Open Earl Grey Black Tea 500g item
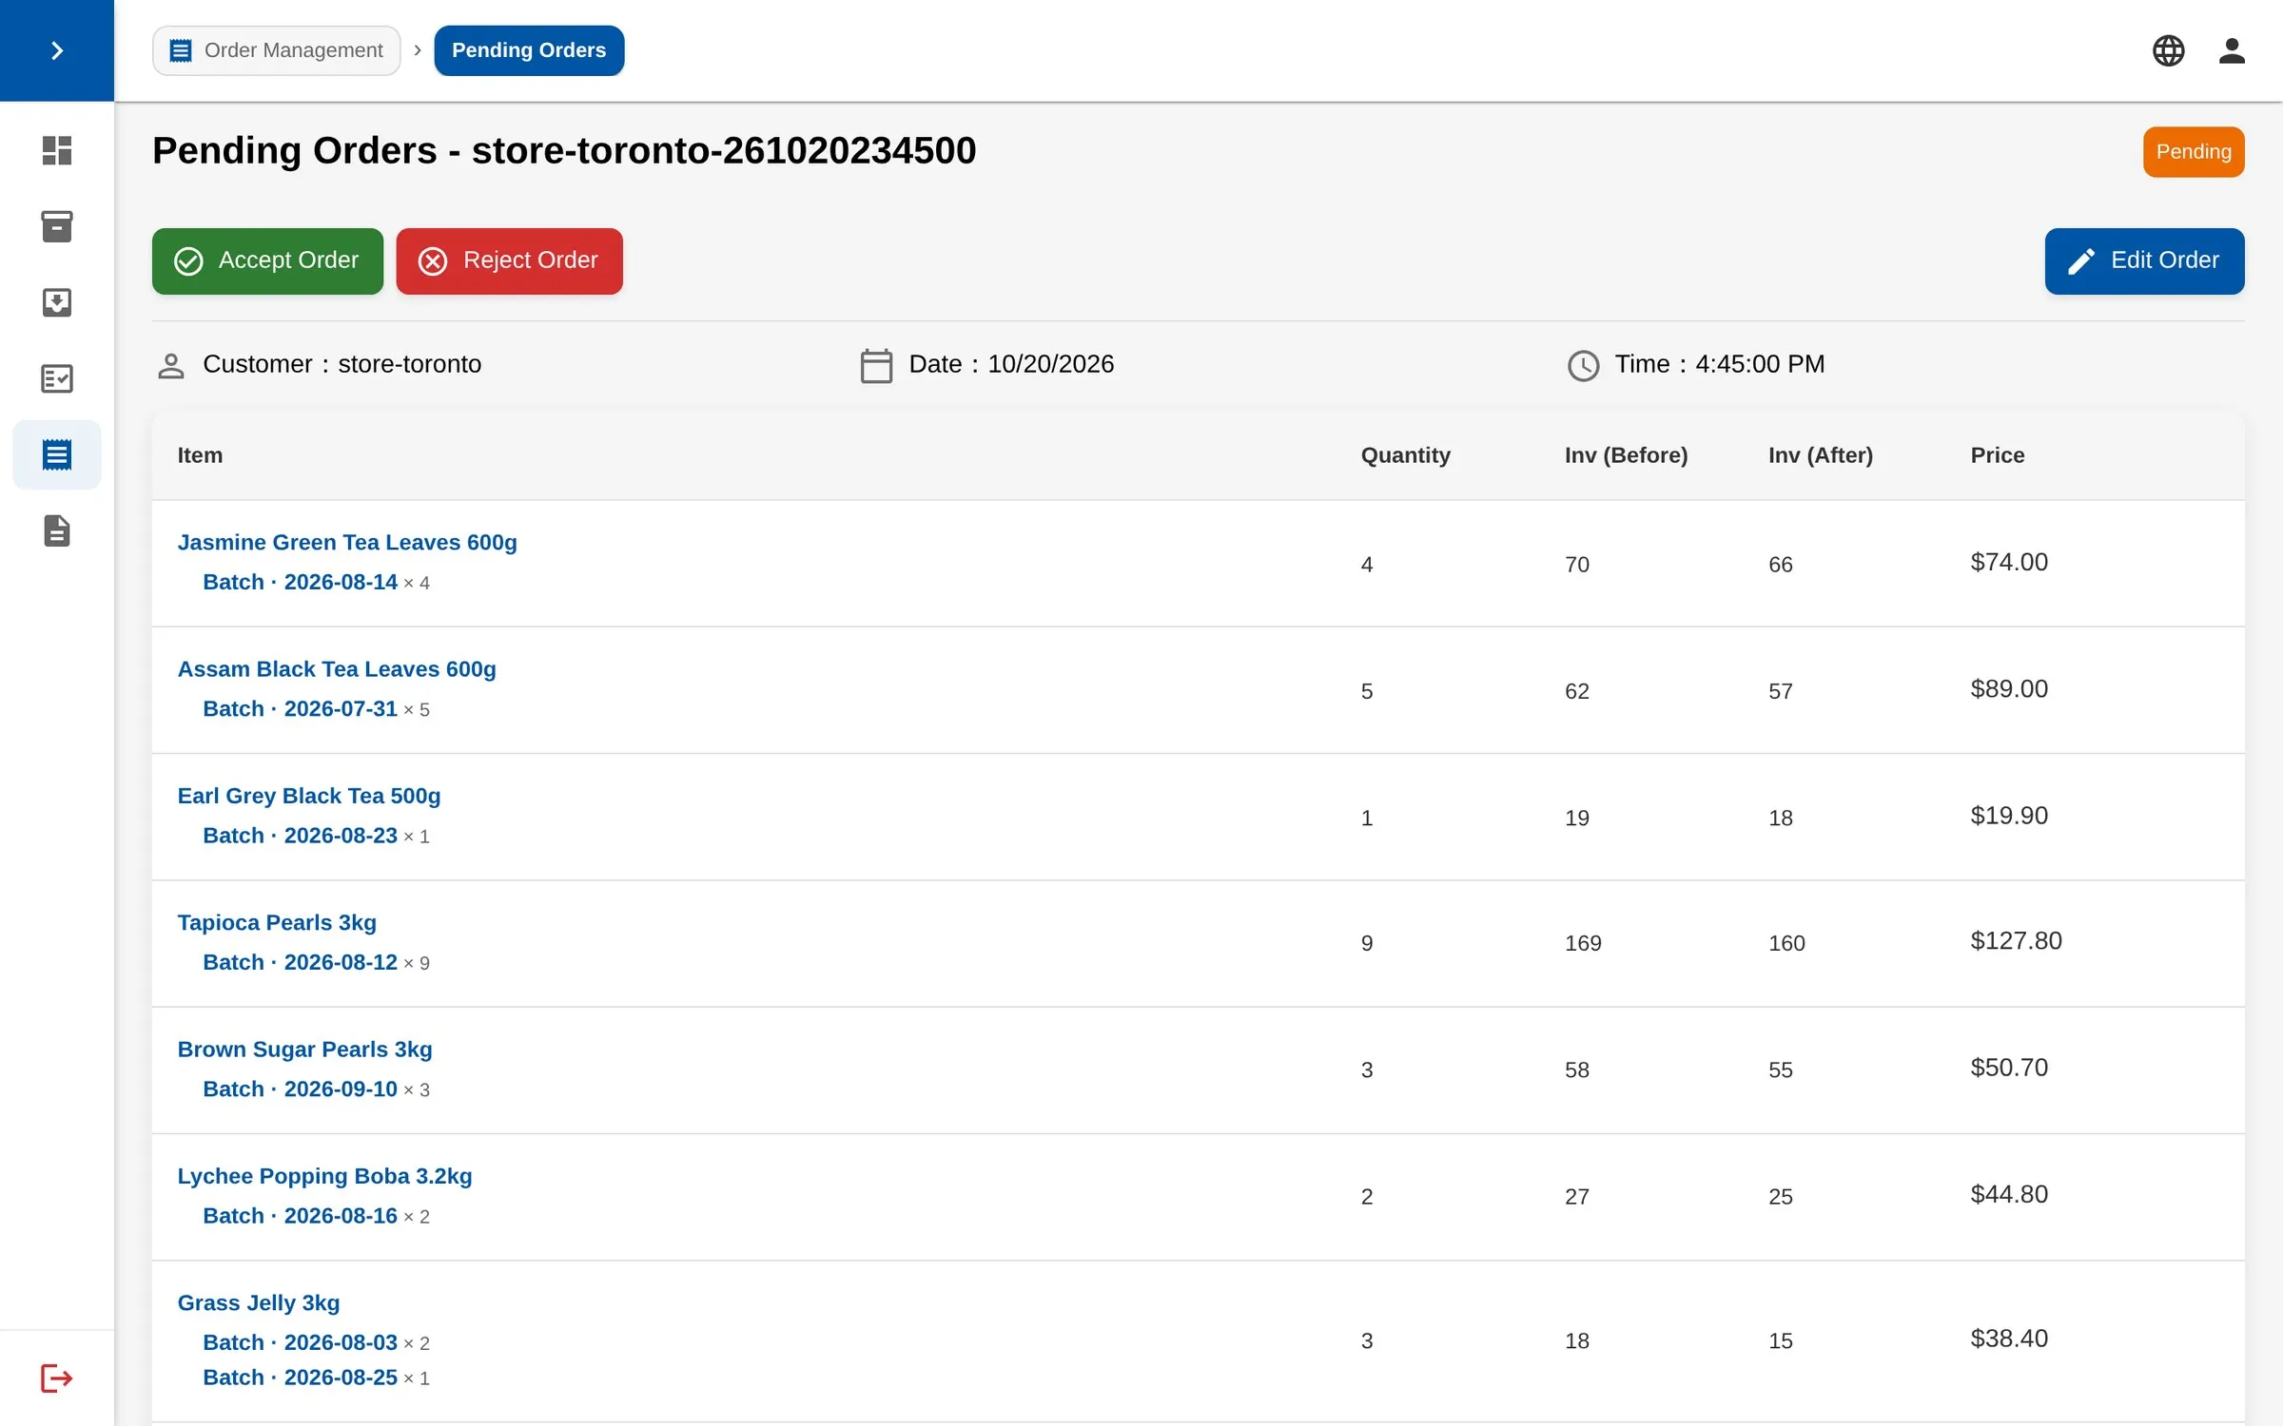 click(309, 796)
